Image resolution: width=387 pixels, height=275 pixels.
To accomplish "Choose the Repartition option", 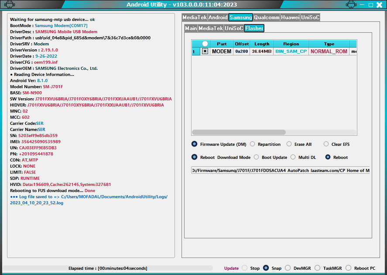I will 252,144.
